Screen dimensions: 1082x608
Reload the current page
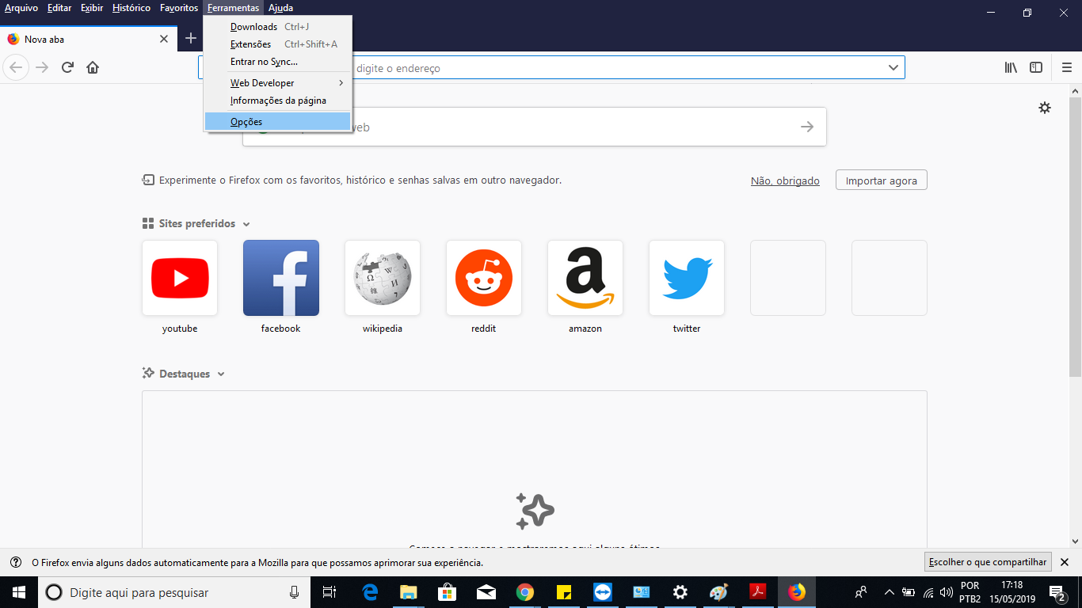pos(67,67)
